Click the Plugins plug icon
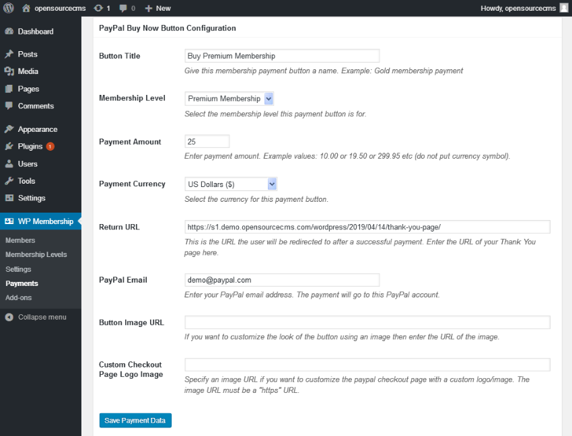 tap(9, 146)
